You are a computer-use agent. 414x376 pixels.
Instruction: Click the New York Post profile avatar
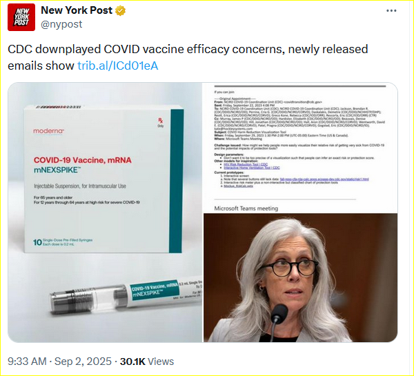point(21,17)
